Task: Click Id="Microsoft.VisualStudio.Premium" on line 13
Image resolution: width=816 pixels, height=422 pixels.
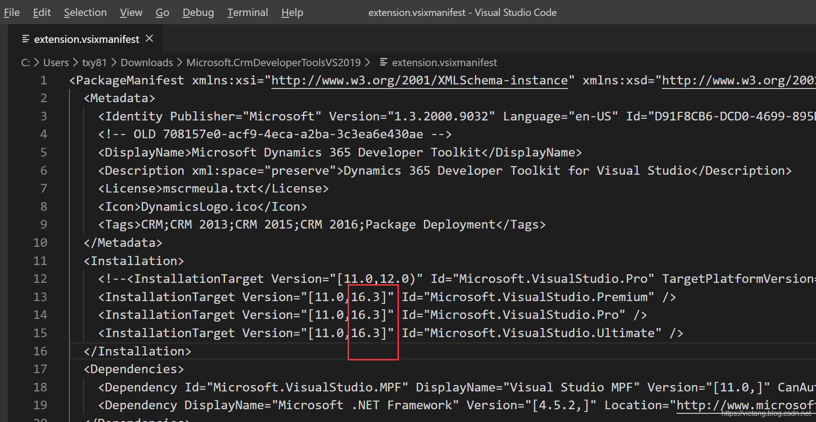Action: tap(528, 297)
